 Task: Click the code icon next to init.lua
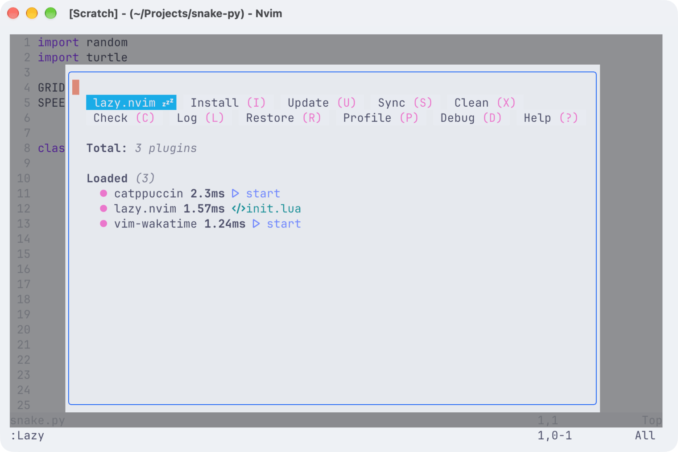pos(238,208)
